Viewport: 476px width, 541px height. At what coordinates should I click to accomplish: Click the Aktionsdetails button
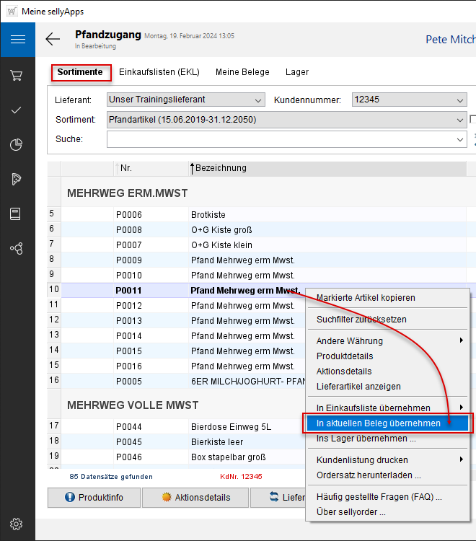point(195,497)
